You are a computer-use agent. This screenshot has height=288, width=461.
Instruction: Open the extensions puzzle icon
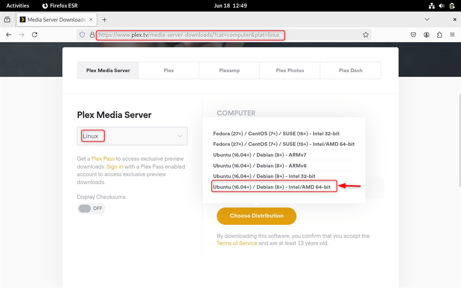(439, 35)
